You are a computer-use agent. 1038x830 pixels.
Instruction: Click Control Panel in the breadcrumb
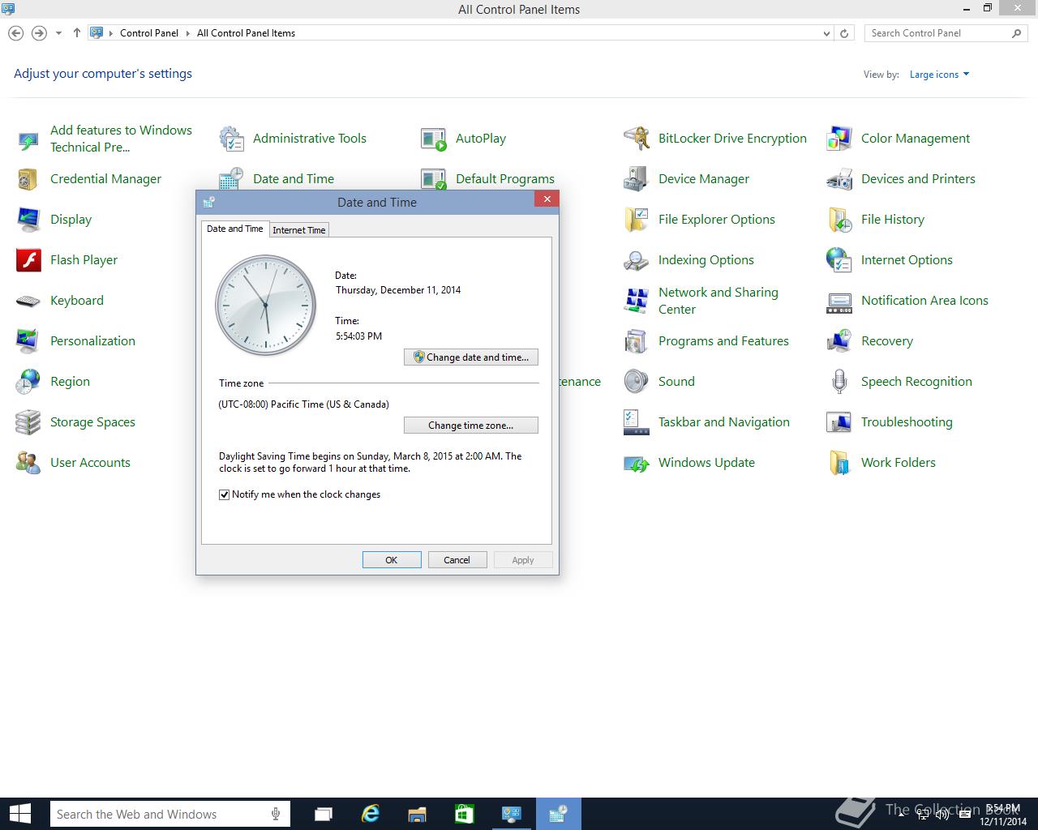click(x=149, y=33)
